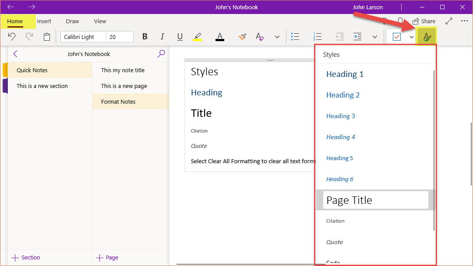This screenshot has height=266, width=473.
Task: Switch to the Insert tab
Action: (44, 21)
